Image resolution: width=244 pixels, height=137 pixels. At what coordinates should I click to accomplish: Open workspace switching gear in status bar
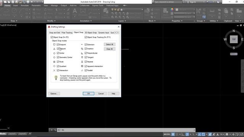tap(227, 134)
